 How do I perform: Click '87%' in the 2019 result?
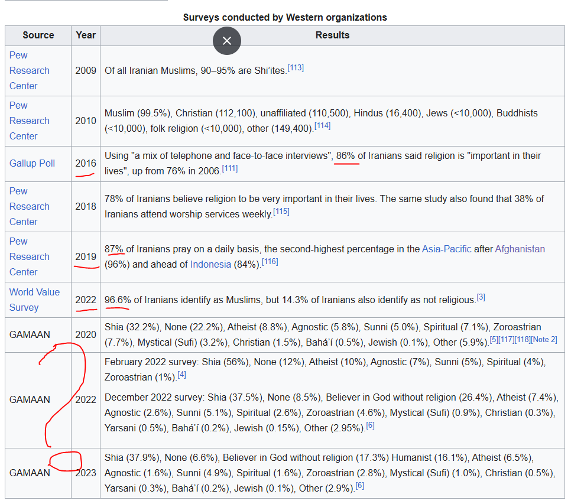[x=114, y=249]
